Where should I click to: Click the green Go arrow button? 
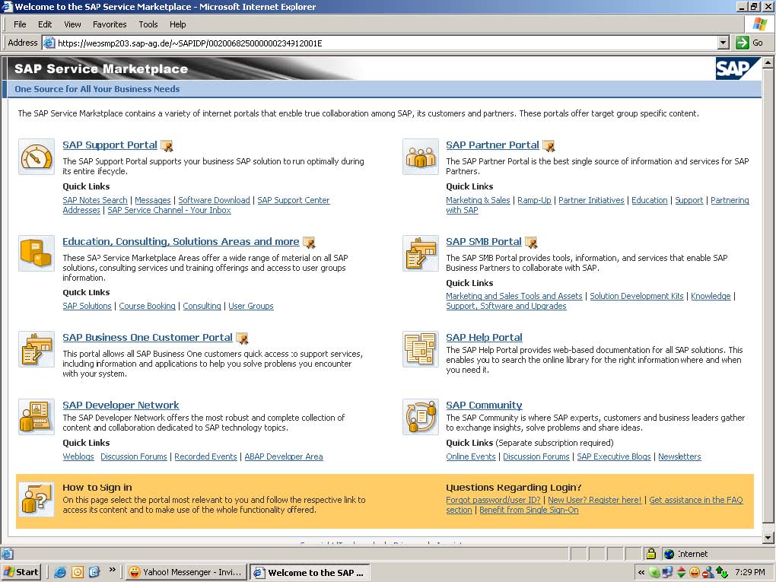tap(743, 43)
